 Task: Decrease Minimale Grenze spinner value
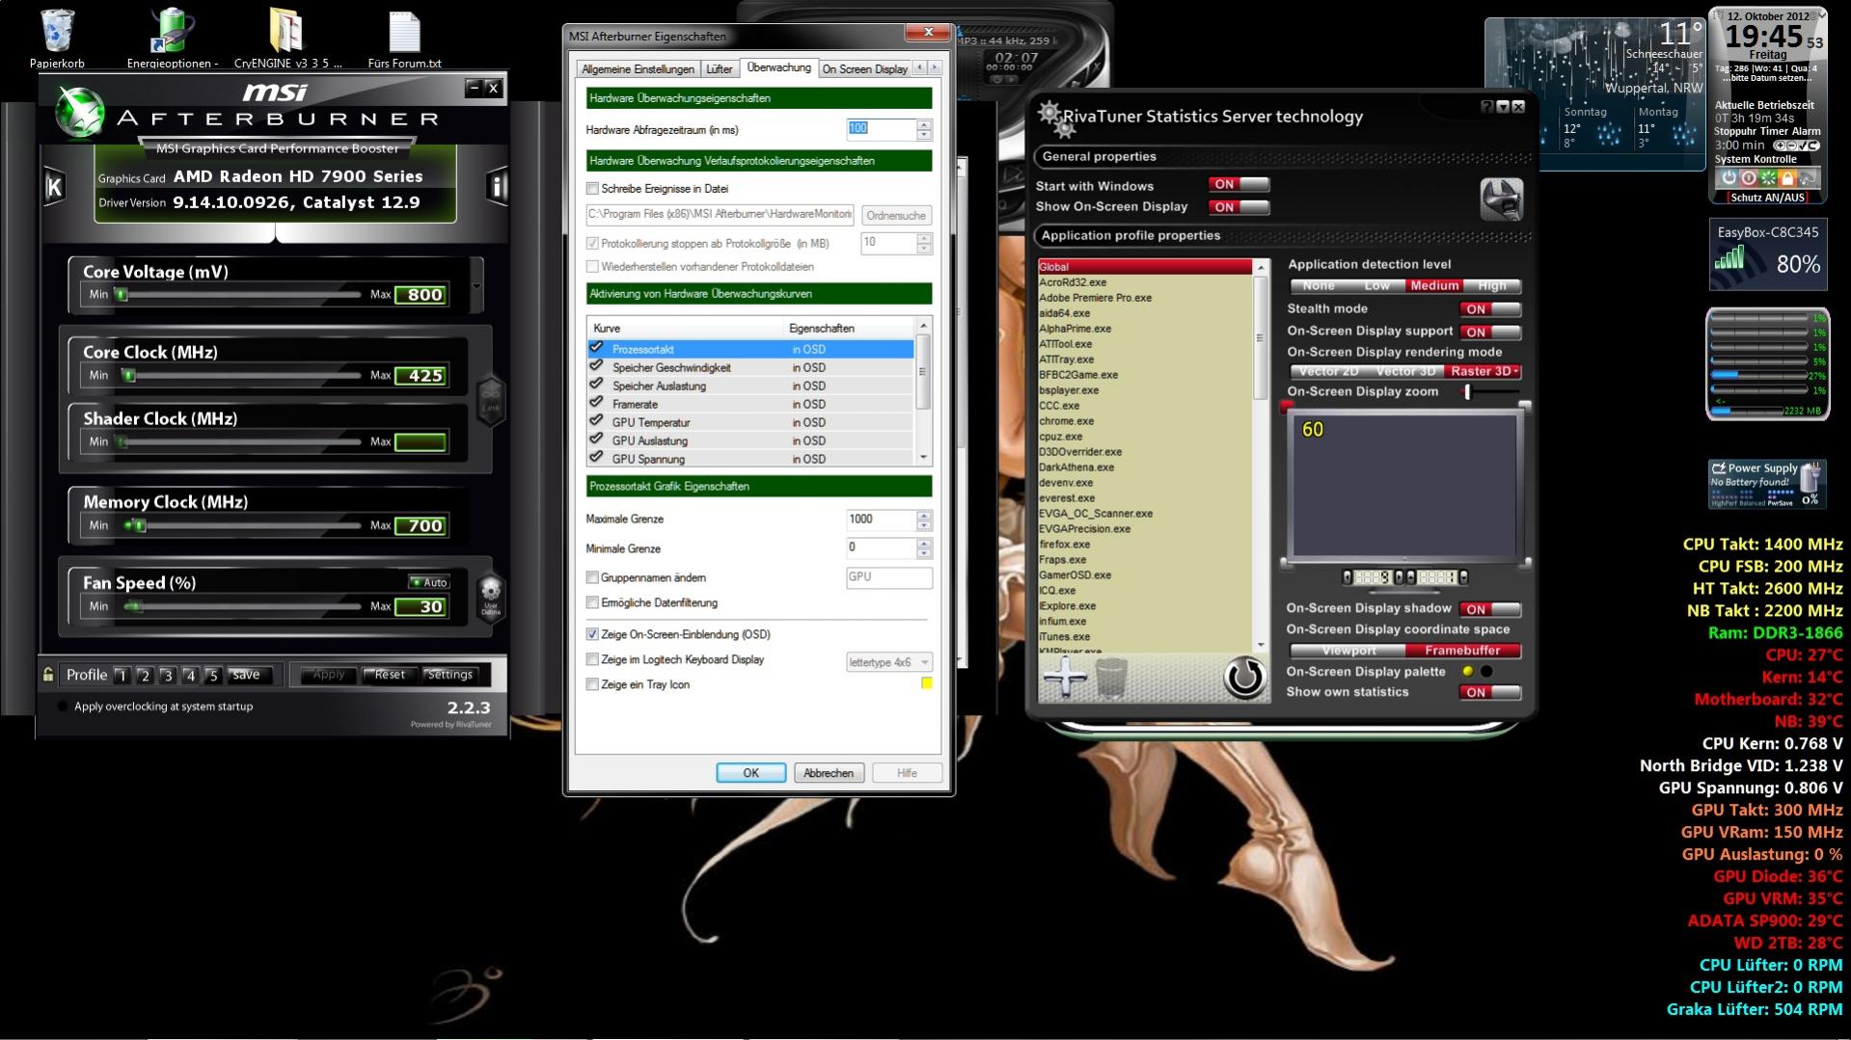924,553
